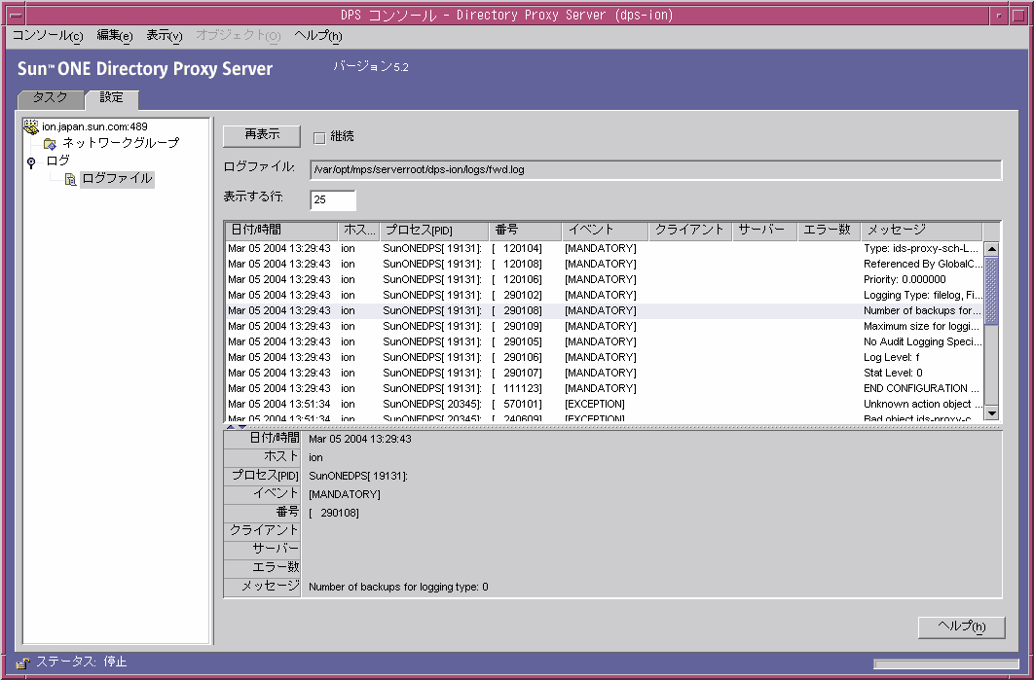Click the log table vertical scrollbar thumb

point(991,291)
